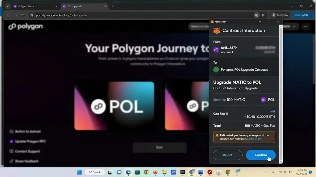Open the clock and date flyout

coord(301,172)
